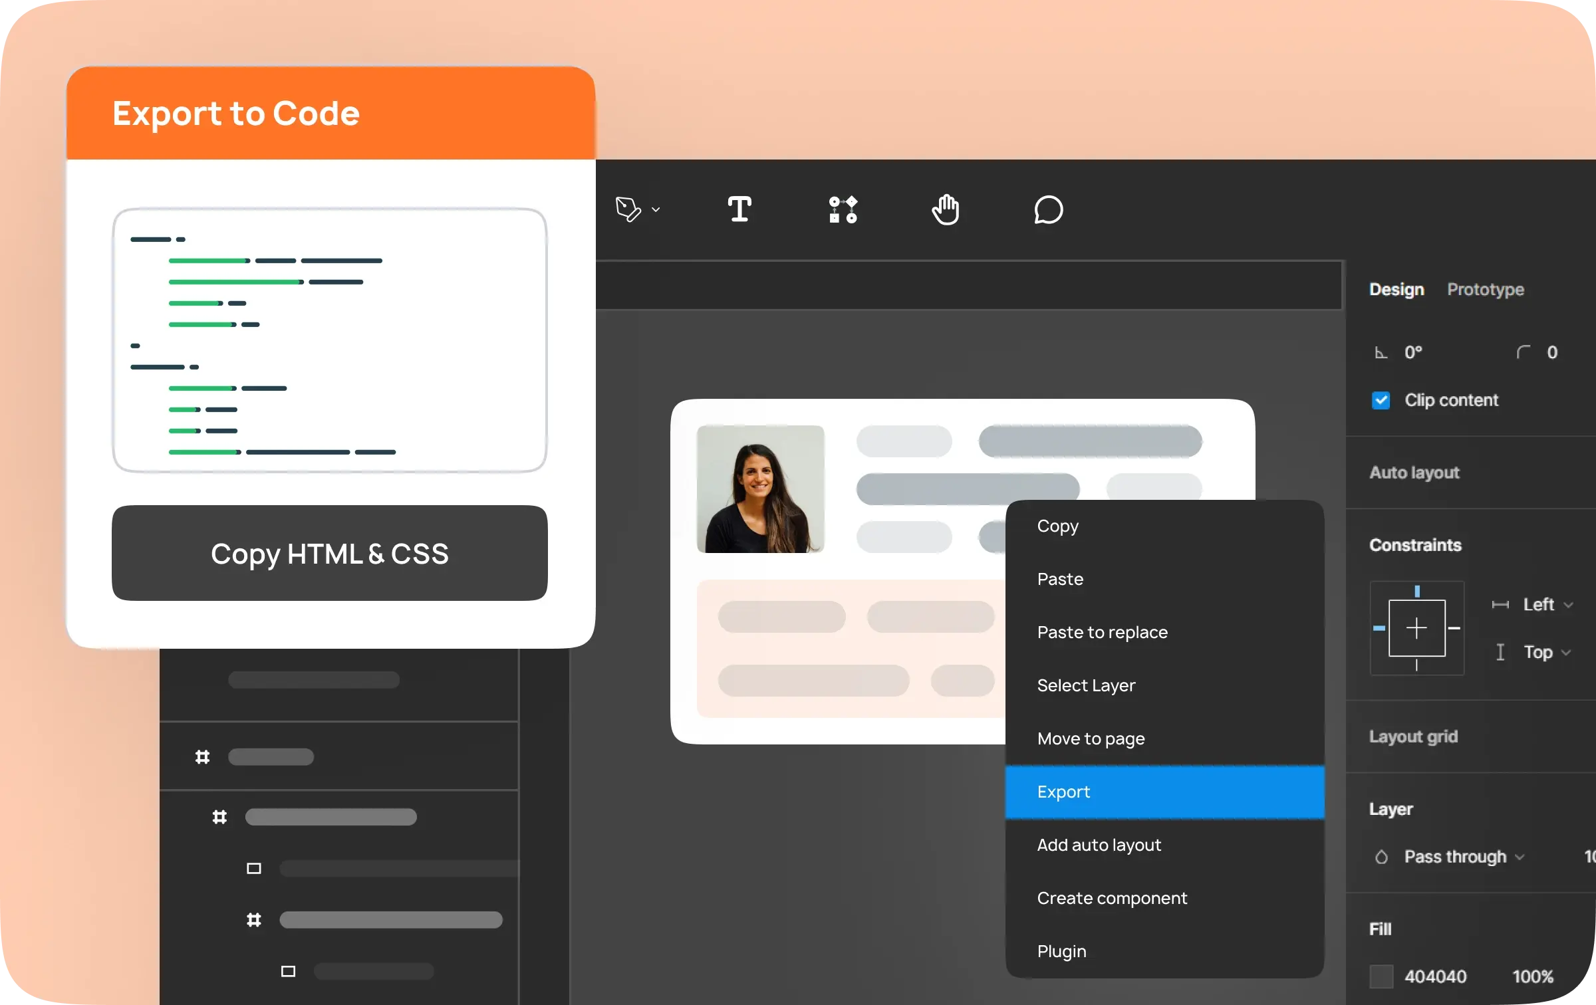Click the code preview box
The image size is (1596, 1005).
click(x=330, y=340)
